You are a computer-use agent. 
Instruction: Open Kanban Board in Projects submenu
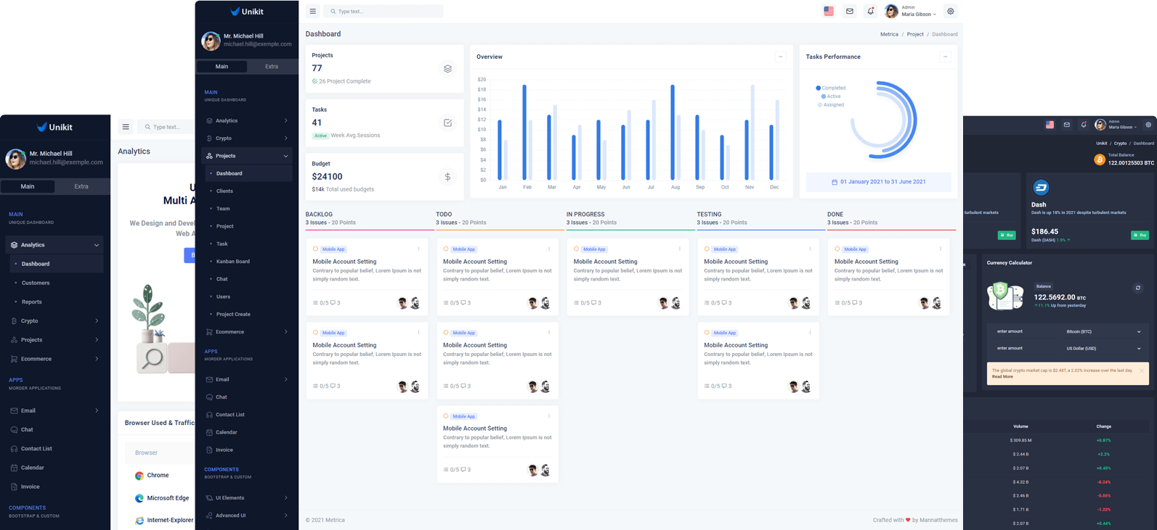pyautogui.click(x=233, y=262)
